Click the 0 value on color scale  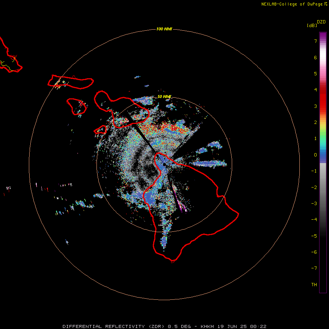(x=315, y=155)
